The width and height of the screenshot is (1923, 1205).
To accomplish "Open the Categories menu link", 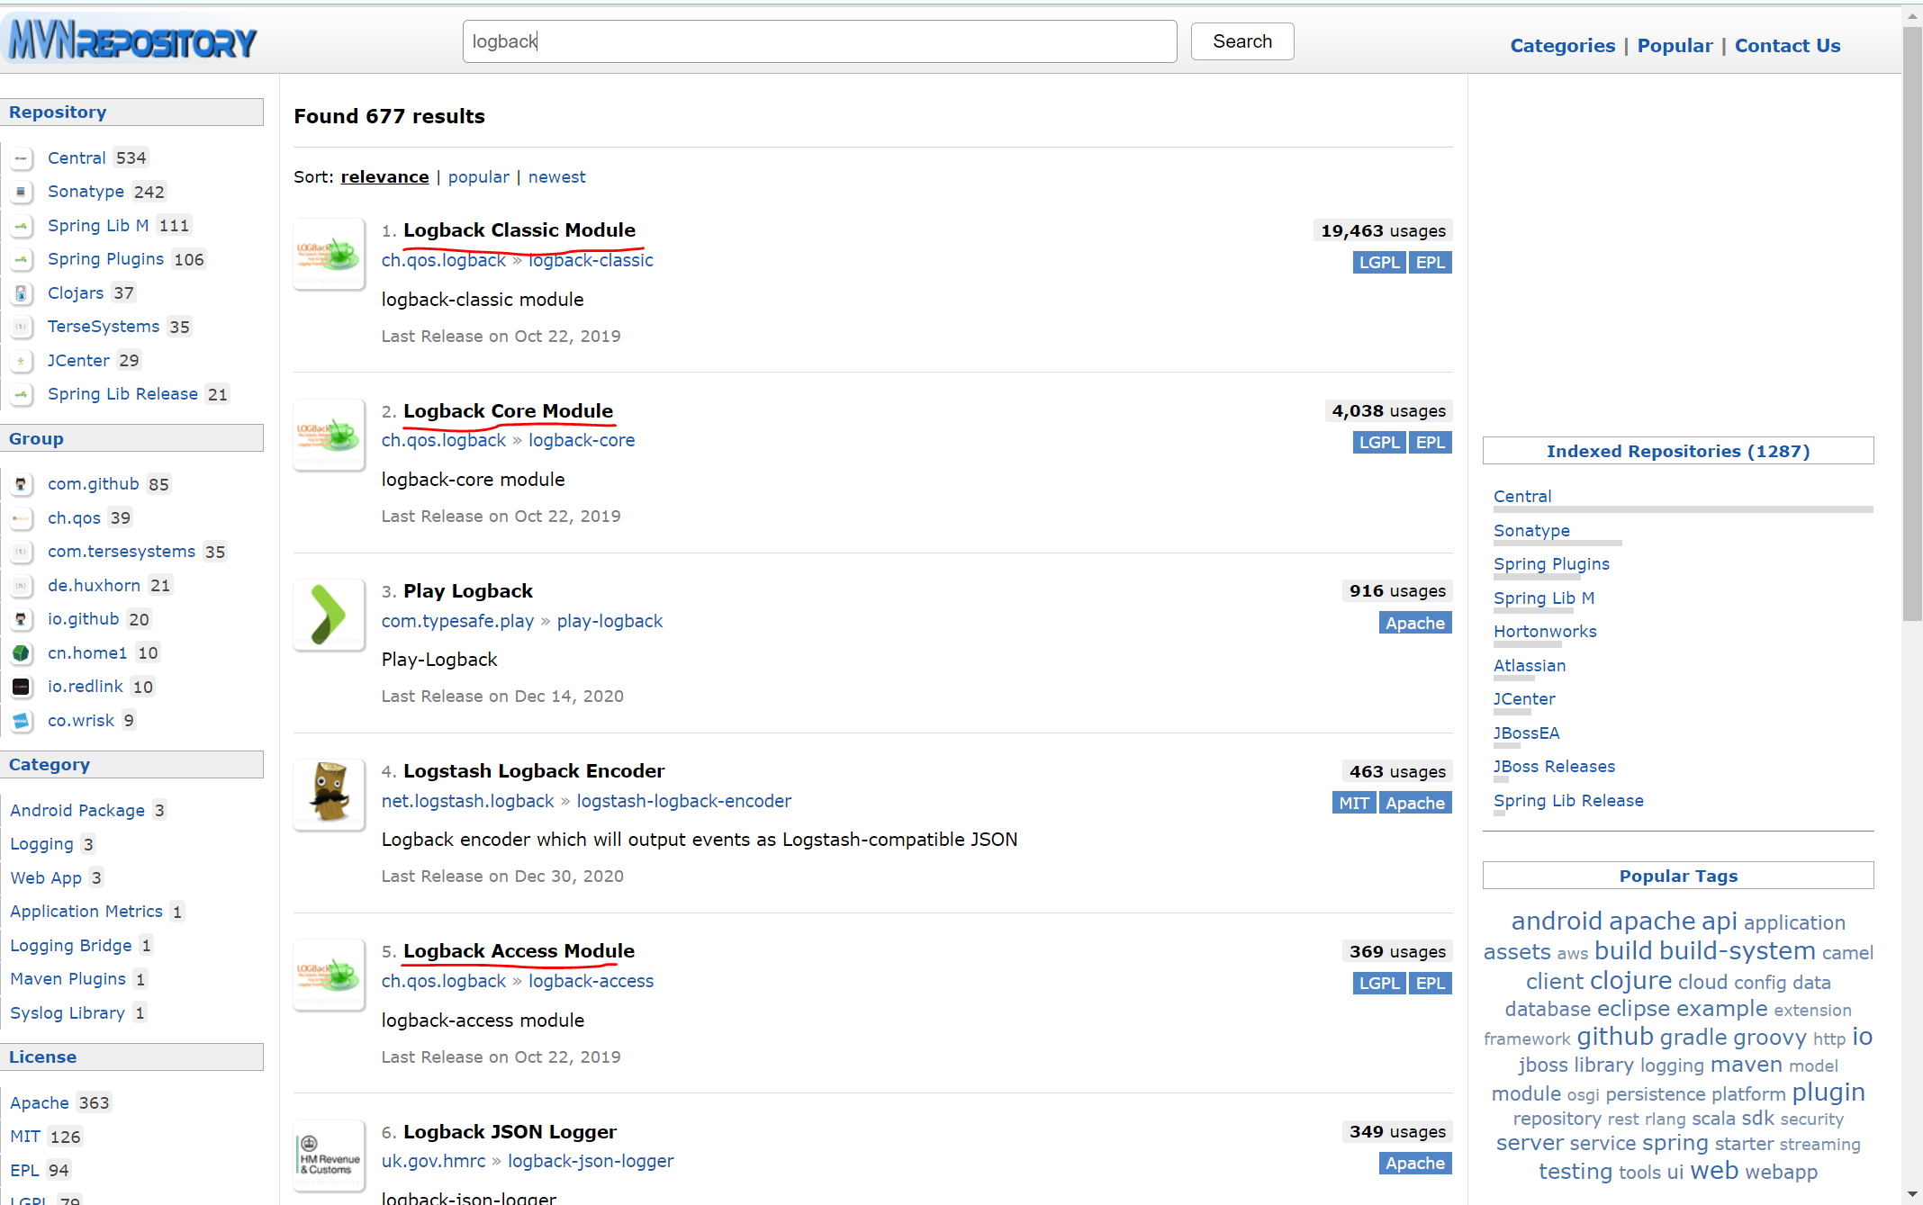I will [x=1562, y=46].
